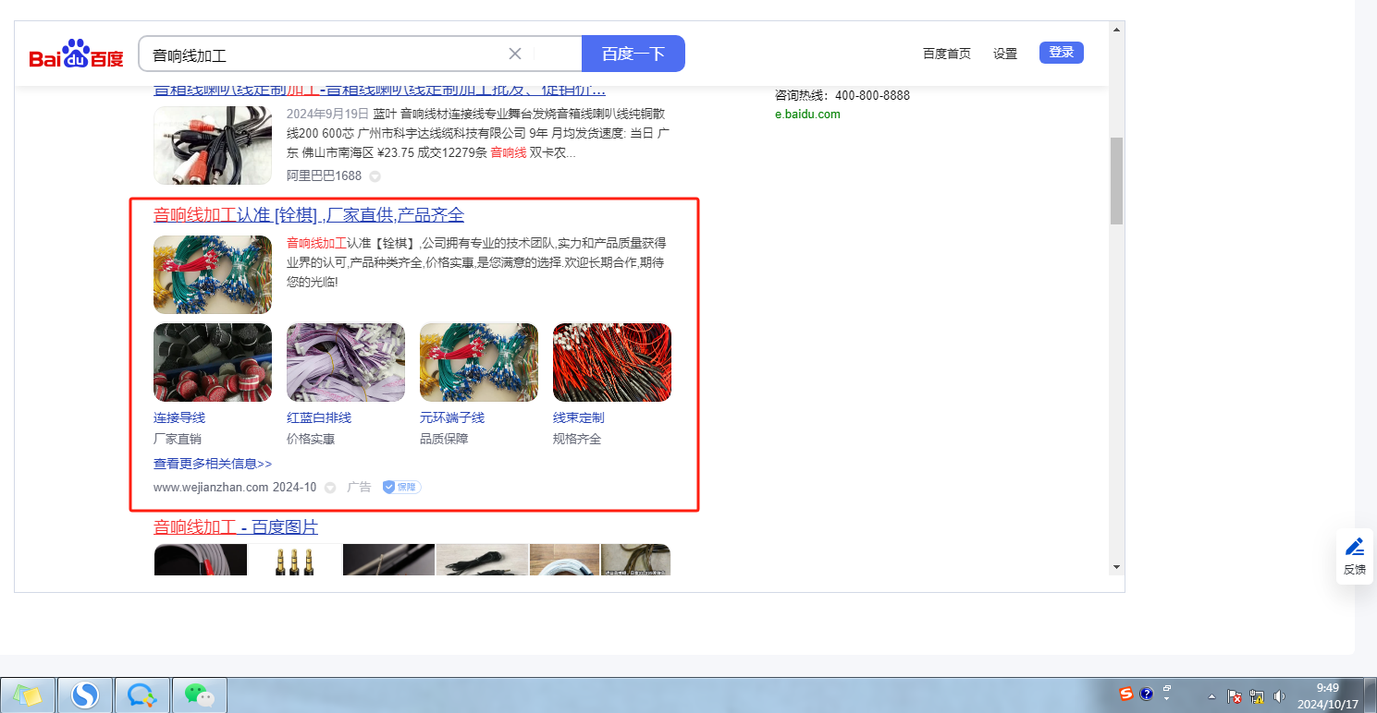Click the 线束定制 product image
1377x713 pixels.
[612, 362]
